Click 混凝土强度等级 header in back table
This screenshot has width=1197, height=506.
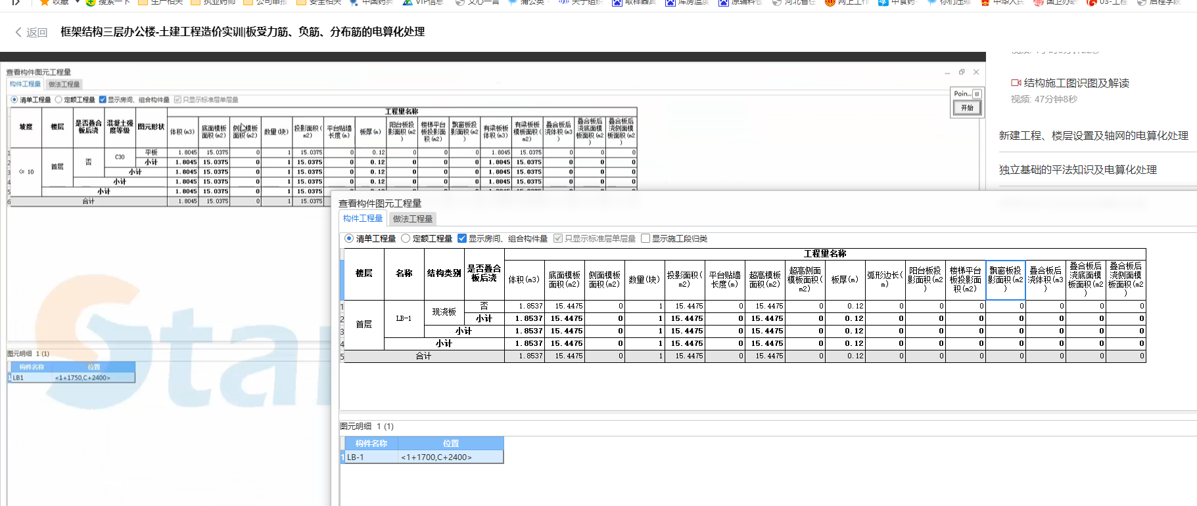point(120,127)
